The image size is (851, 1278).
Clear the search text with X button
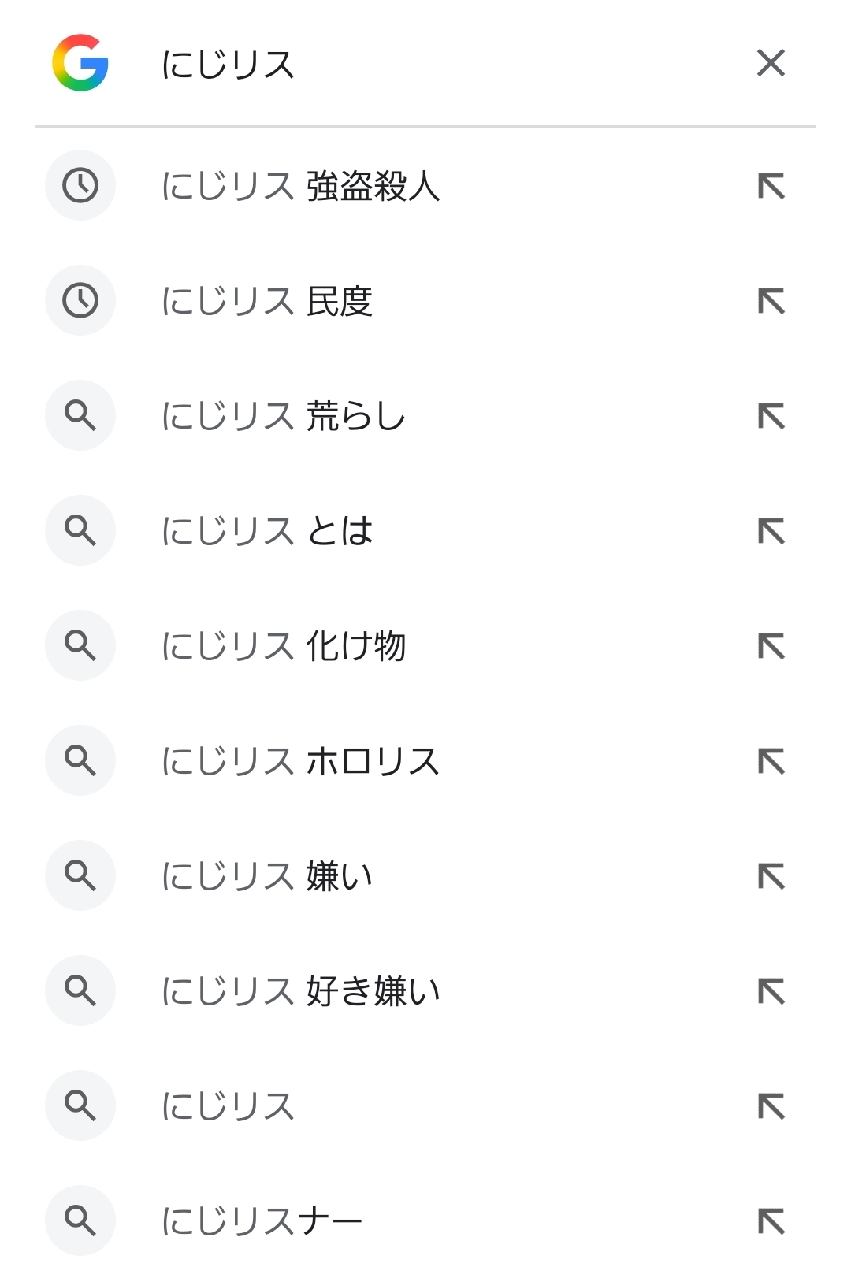[x=771, y=63]
